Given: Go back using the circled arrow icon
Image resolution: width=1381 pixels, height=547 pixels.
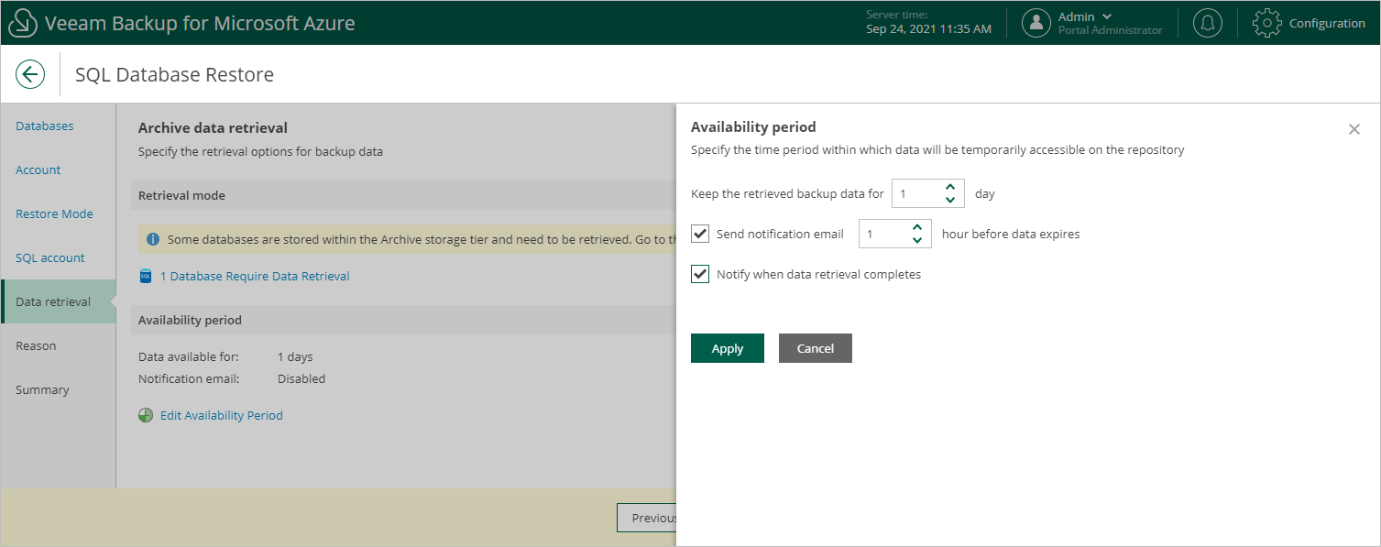Looking at the screenshot, I should [x=30, y=74].
